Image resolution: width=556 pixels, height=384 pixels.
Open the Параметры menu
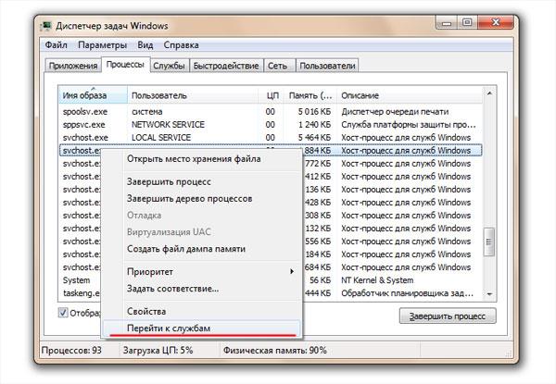pos(102,45)
